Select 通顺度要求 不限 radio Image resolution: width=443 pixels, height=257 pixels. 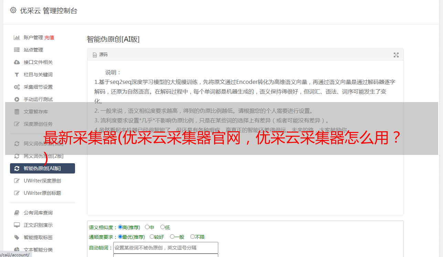[192, 237]
